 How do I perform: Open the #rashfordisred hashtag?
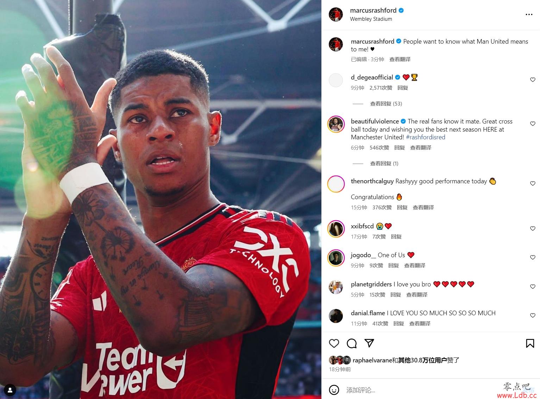426,137
